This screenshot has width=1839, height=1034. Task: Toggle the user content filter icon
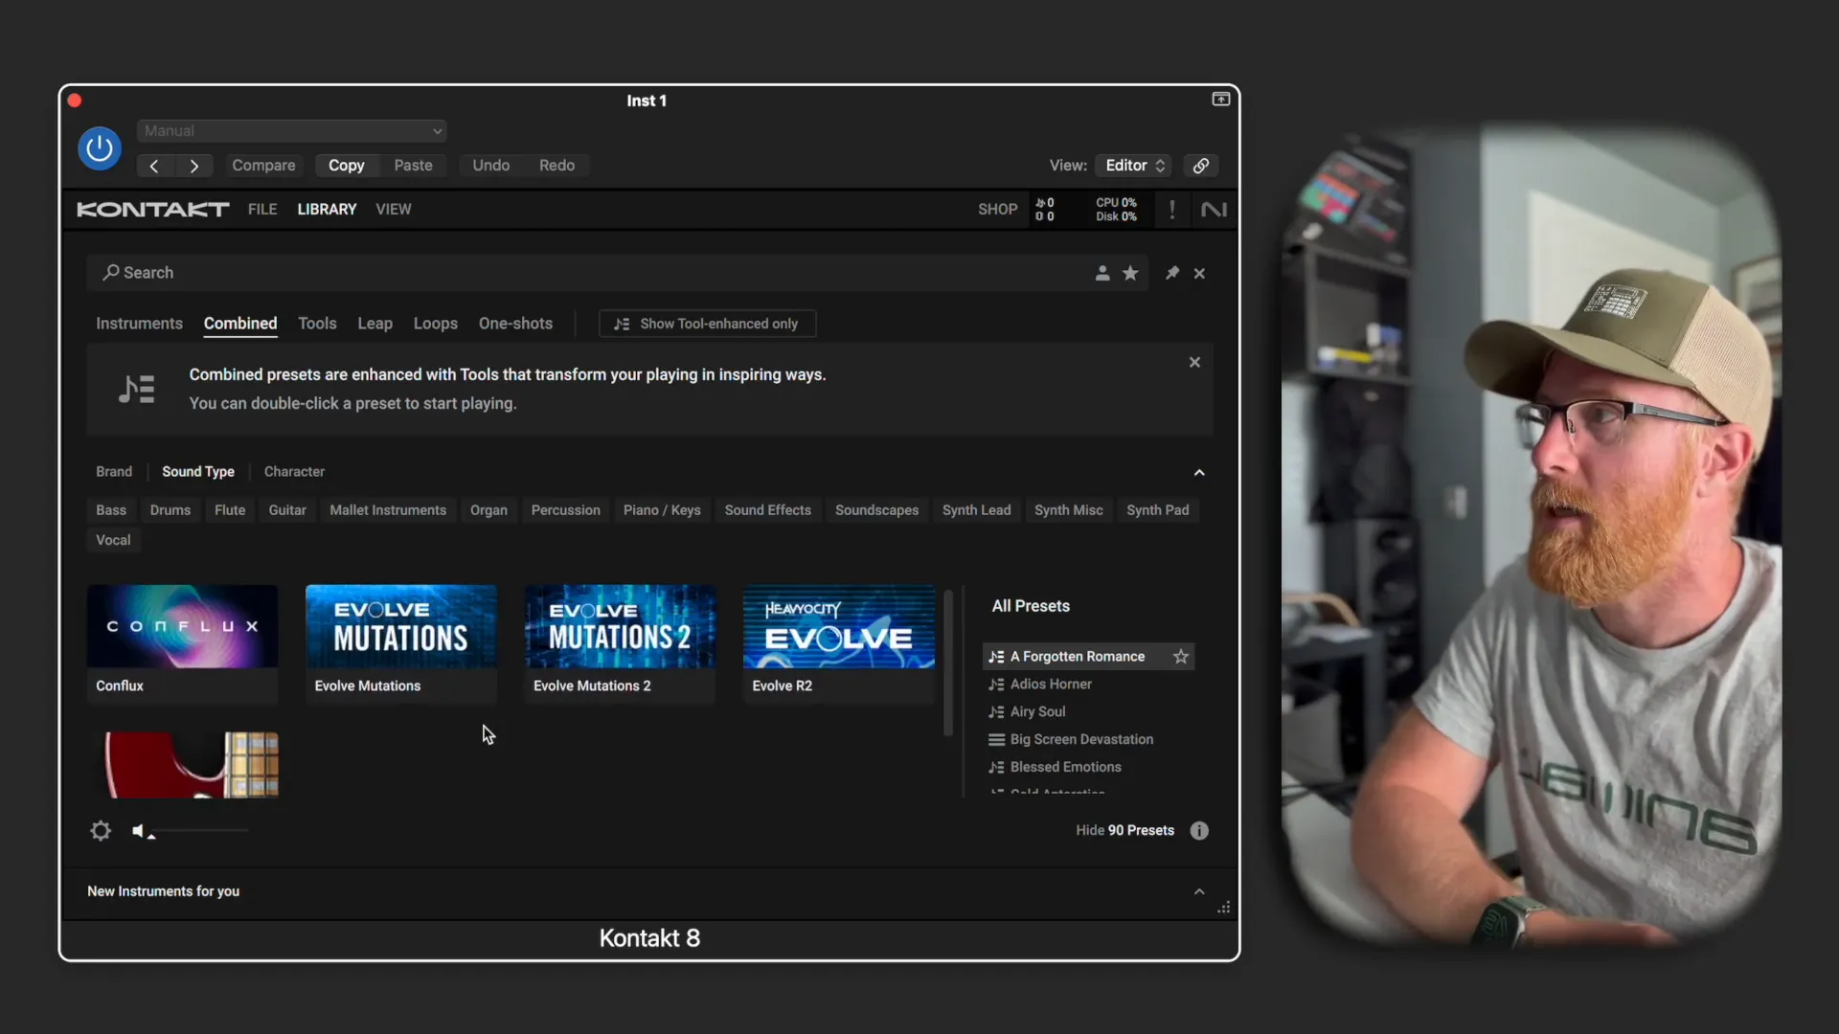[1102, 273]
